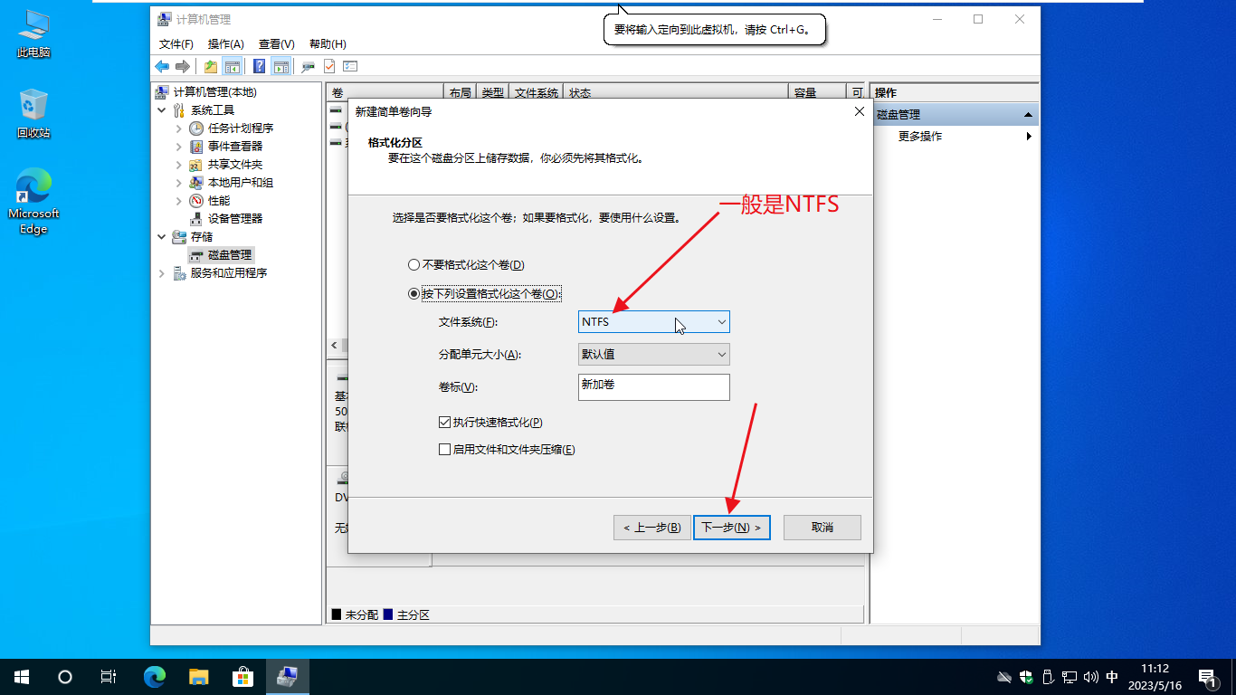Uncheck 执行快速格式化 checkbox
Viewport: 1236px width, 695px height.
click(444, 422)
